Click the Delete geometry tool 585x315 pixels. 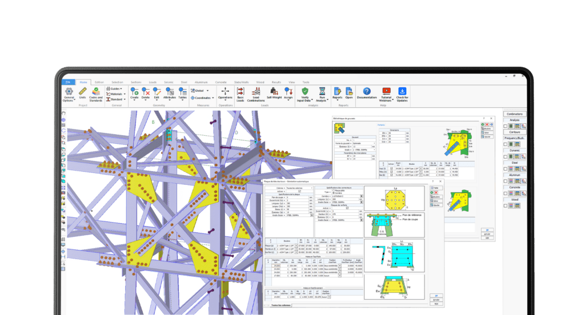point(146,93)
